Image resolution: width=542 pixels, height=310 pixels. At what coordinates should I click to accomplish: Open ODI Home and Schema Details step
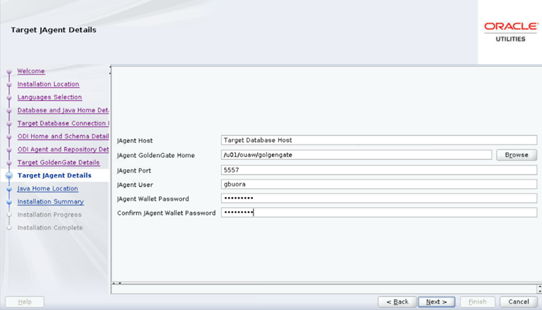click(63, 136)
